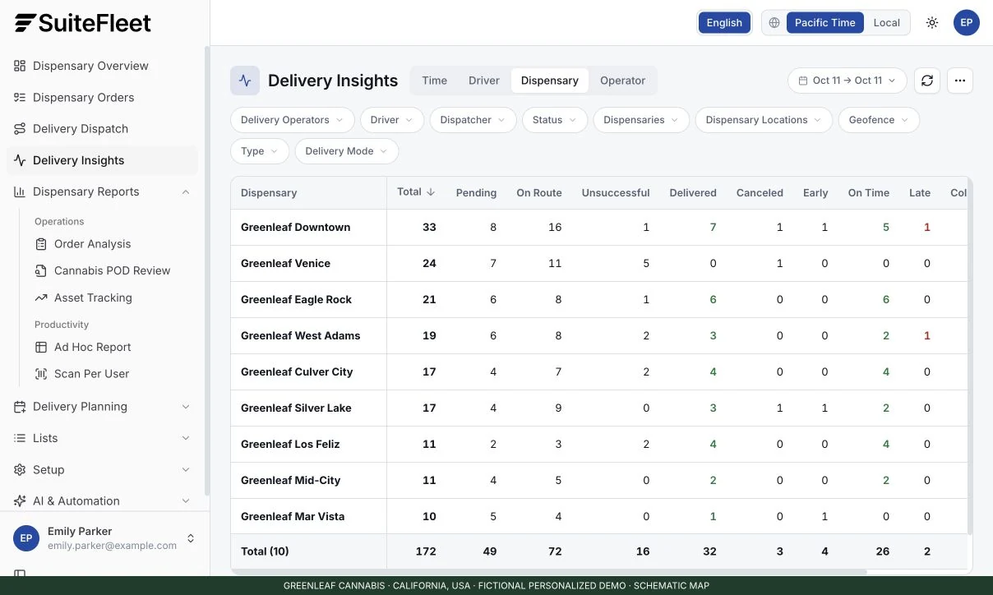This screenshot has height=595, width=993.
Task: Switch timezone to Local
Action: coord(886,23)
